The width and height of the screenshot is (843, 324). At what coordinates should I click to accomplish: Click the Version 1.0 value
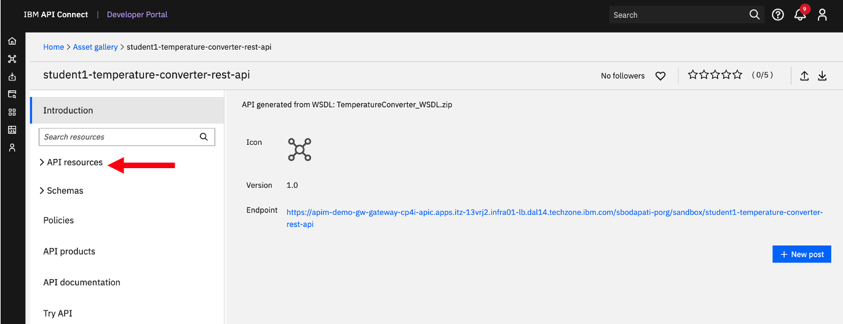[x=292, y=185]
